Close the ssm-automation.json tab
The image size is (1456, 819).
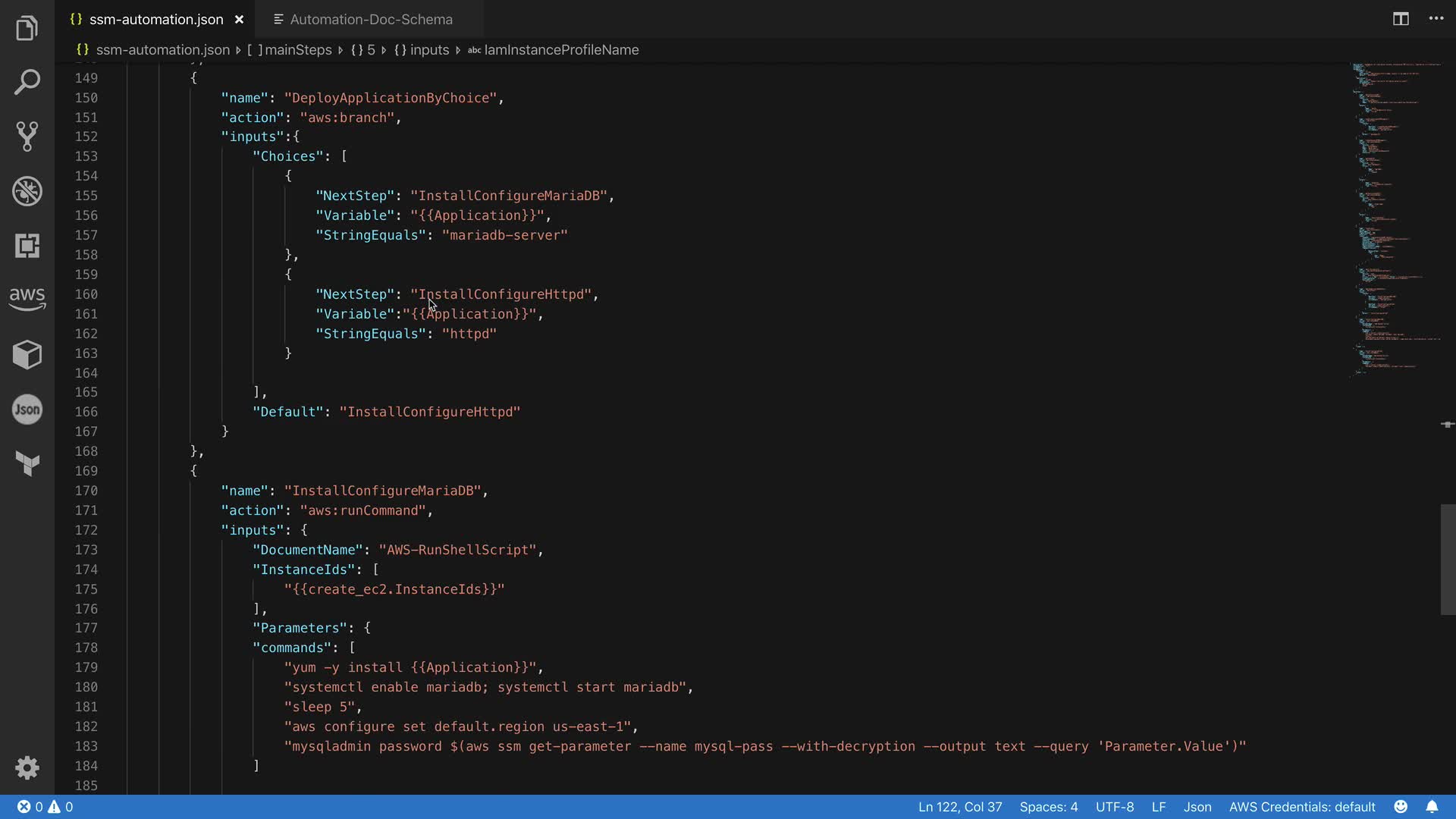239,20
